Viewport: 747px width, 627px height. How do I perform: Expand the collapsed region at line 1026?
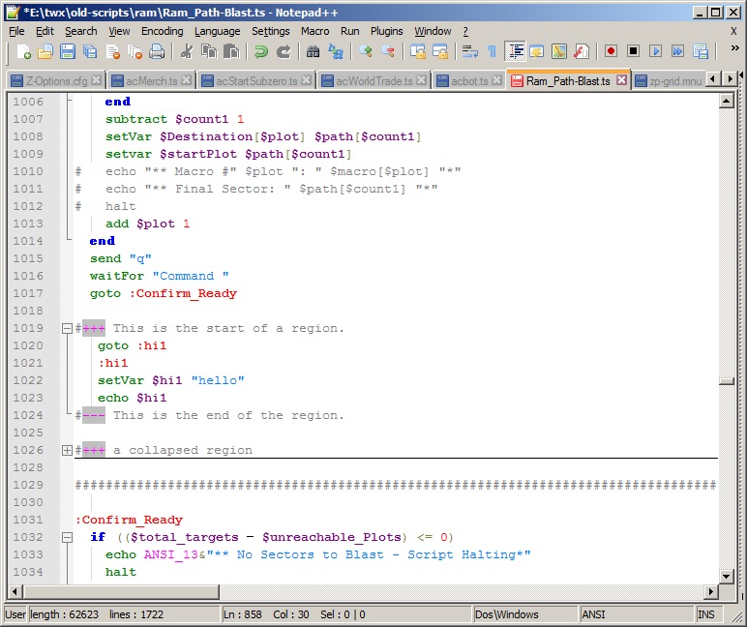click(x=67, y=450)
